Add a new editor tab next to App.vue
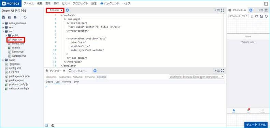Image resolution: width=270 pixels, height=128 pixels. [x=67, y=10]
